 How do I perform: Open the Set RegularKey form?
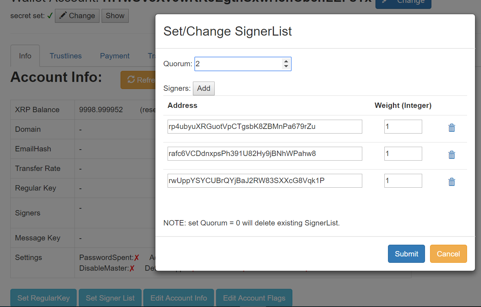pos(43,298)
